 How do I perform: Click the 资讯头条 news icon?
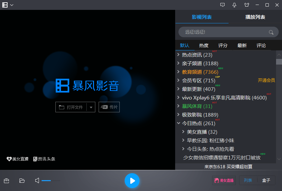tap(36, 159)
